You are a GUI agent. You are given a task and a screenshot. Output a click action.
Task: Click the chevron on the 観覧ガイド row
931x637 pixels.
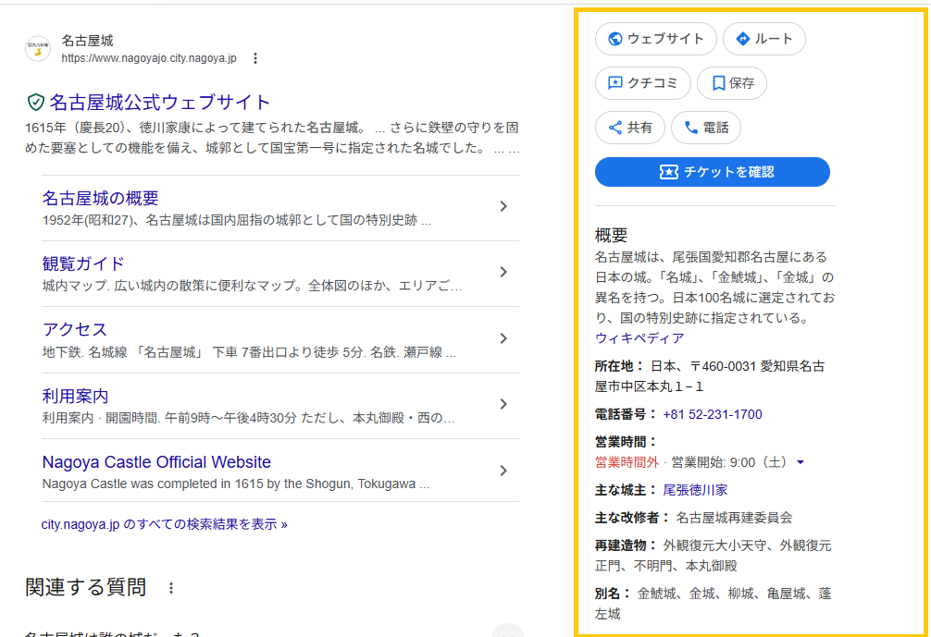(x=503, y=272)
